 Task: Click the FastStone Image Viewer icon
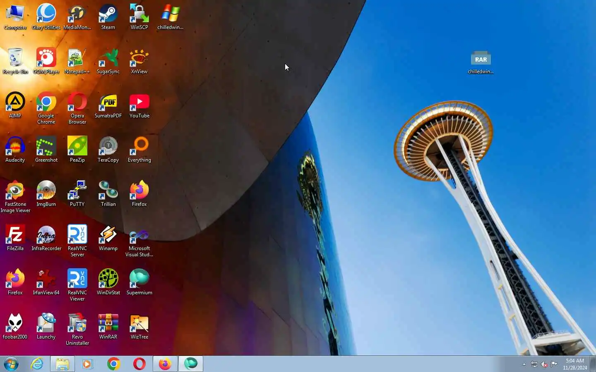coord(15,196)
